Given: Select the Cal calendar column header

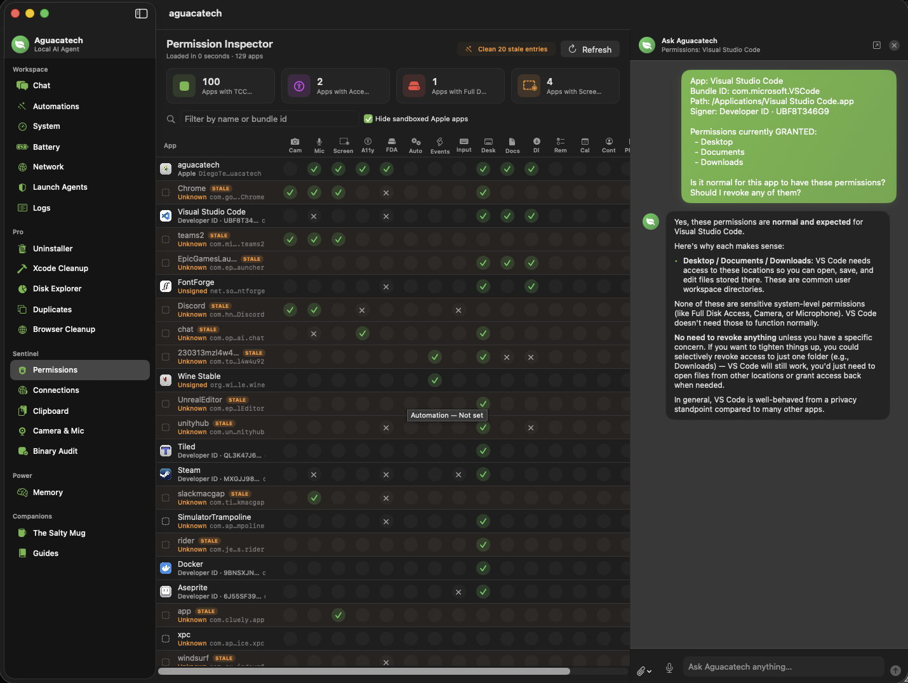Looking at the screenshot, I should 585,145.
